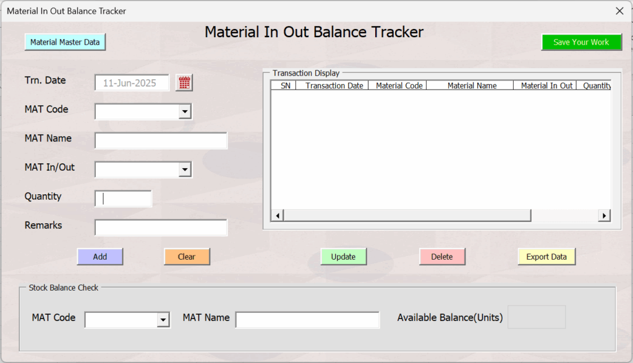Viewport: 633px width, 363px height.
Task: Select the Remarks input field
Action: click(161, 228)
